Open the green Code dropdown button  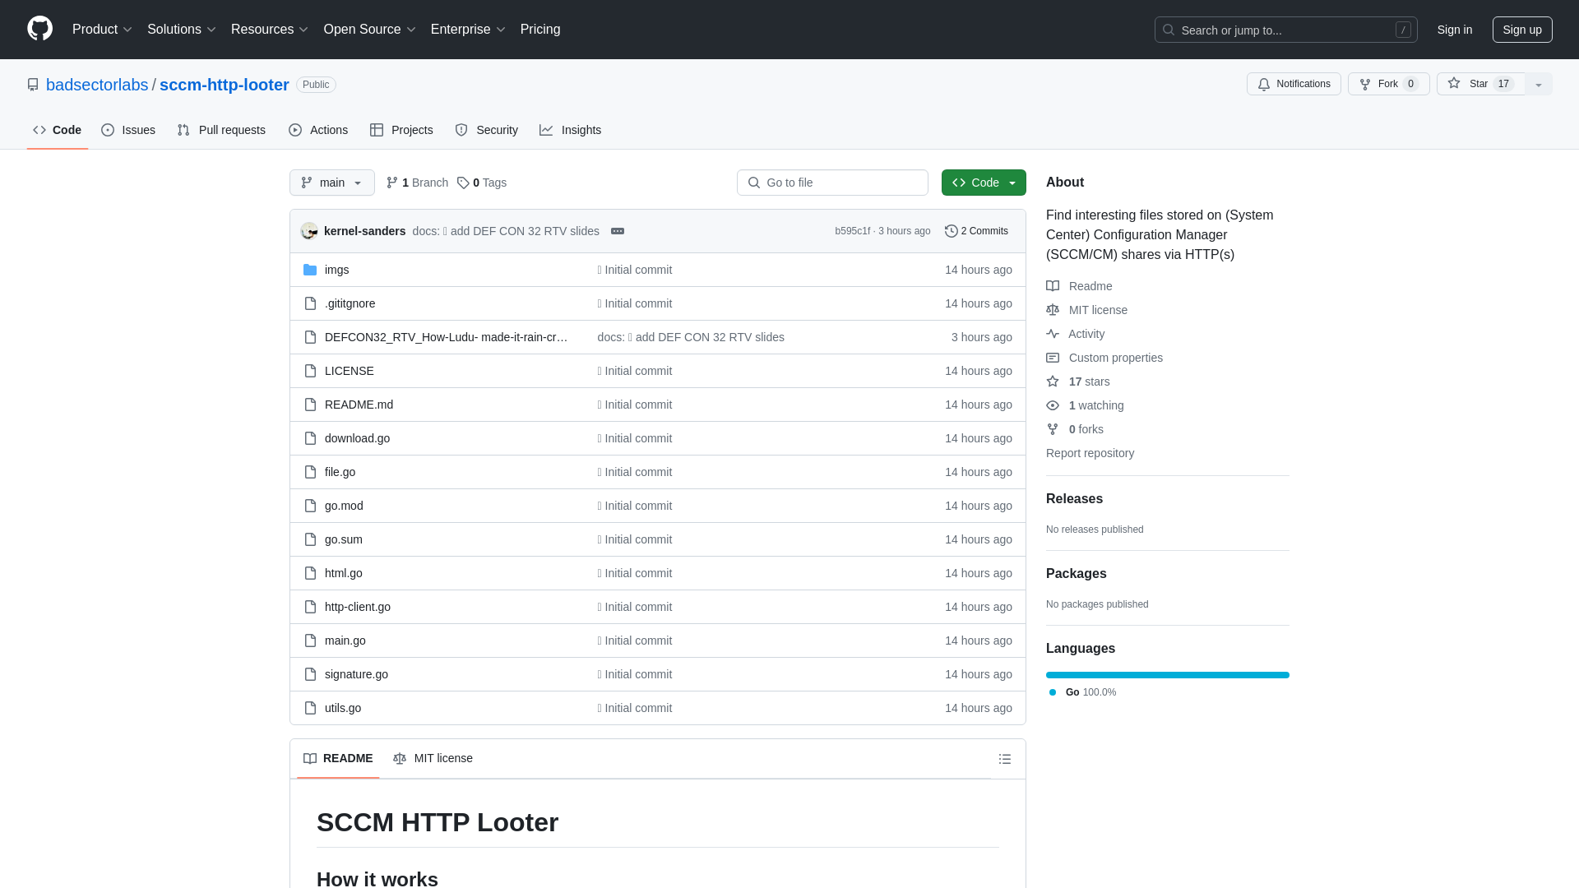coord(984,183)
